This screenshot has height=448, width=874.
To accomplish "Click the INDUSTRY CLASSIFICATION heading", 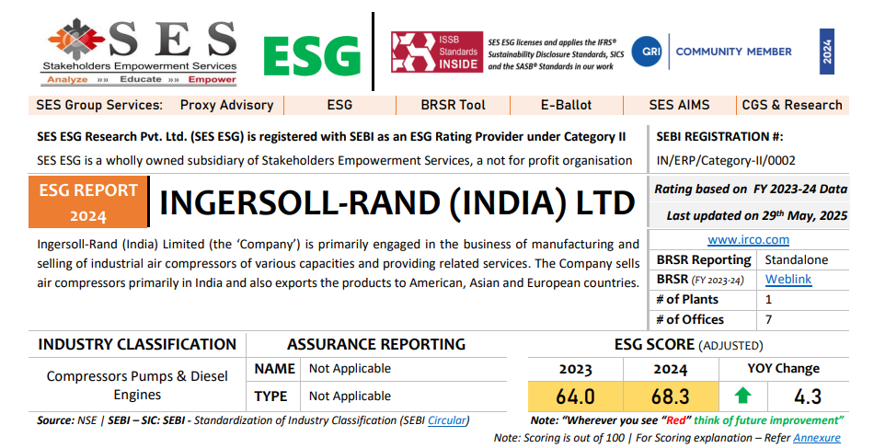I will [x=137, y=344].
